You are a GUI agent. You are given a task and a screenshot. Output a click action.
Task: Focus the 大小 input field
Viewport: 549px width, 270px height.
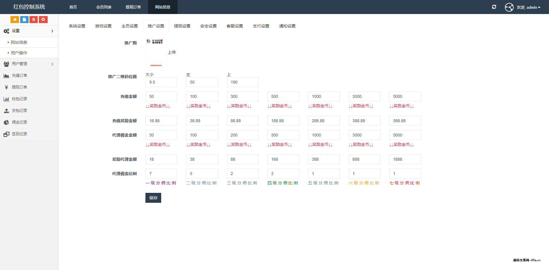(161, 82)
